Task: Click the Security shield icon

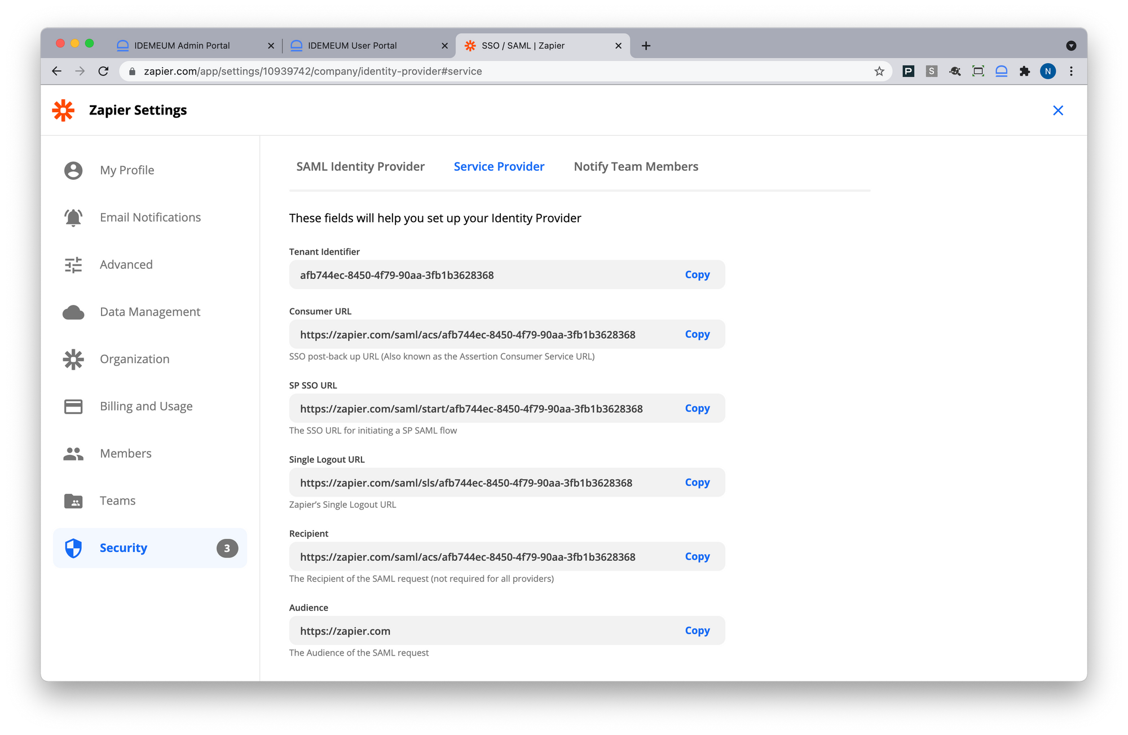Action: [x=73, y=548]
